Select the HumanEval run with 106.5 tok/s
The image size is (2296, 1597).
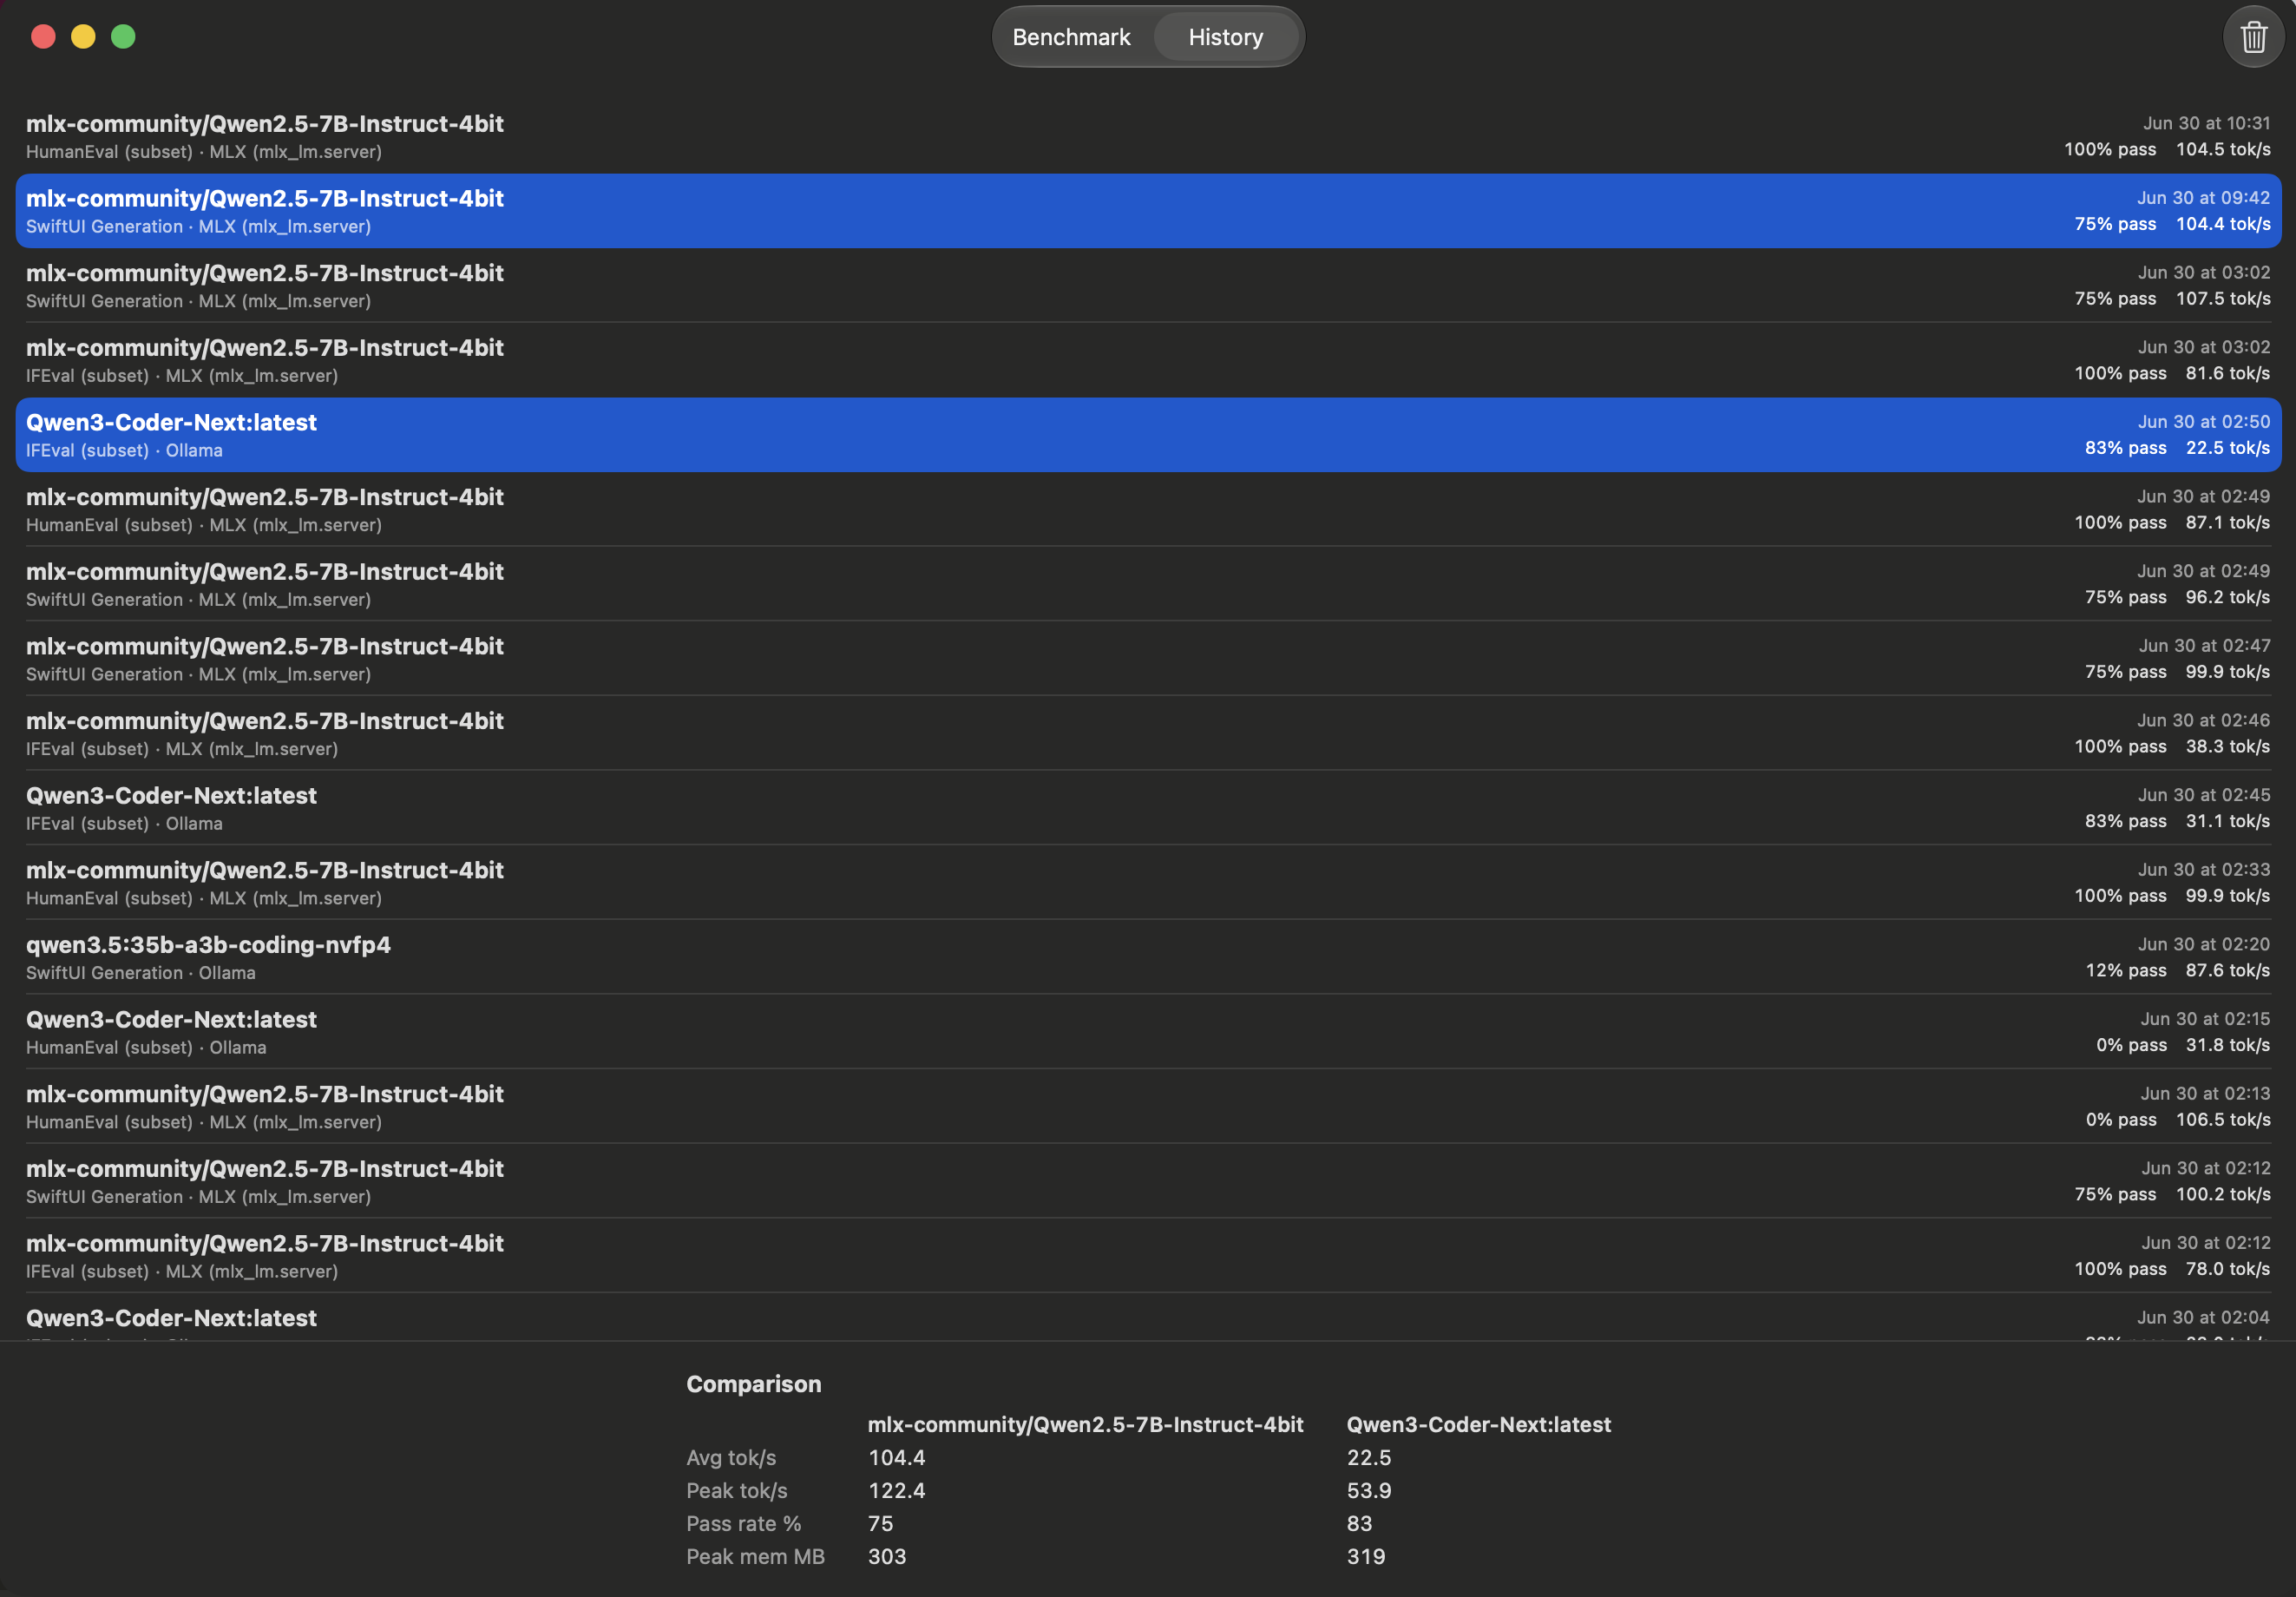click(x=1148, y=1106)
